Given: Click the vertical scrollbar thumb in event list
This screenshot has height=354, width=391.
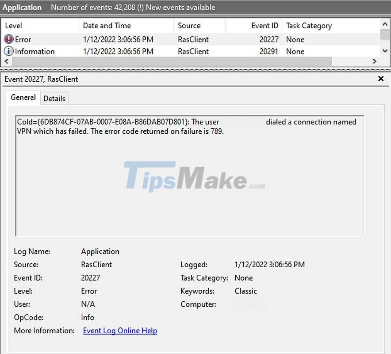Looking at the screenshot, I should pos(385,34).
